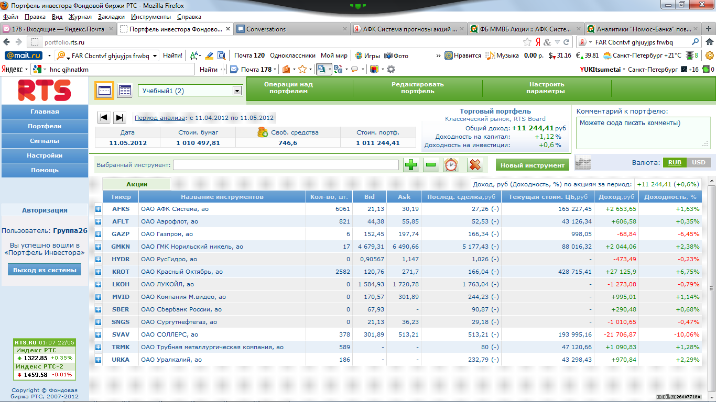
Task: Sort by the Тикер column header
Action: [x=121, y=197]
